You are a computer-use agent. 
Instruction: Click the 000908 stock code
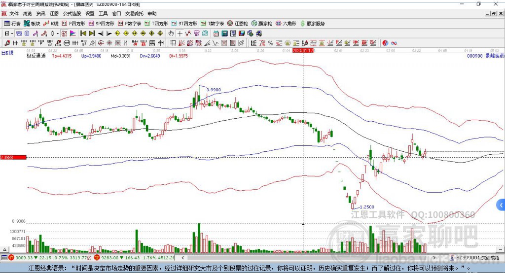point(475,56)
